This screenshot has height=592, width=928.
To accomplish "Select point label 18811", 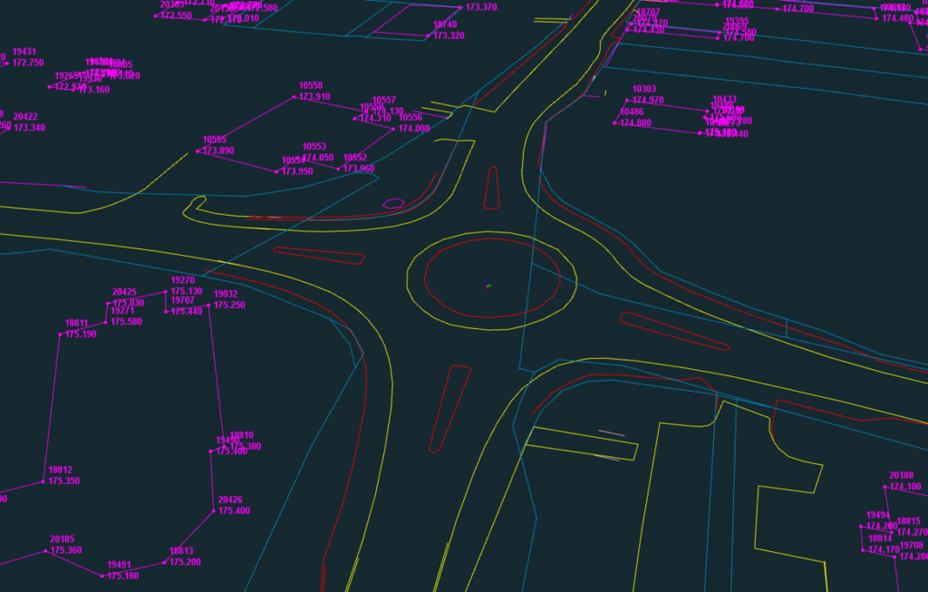I will click(x=77, y=324).
